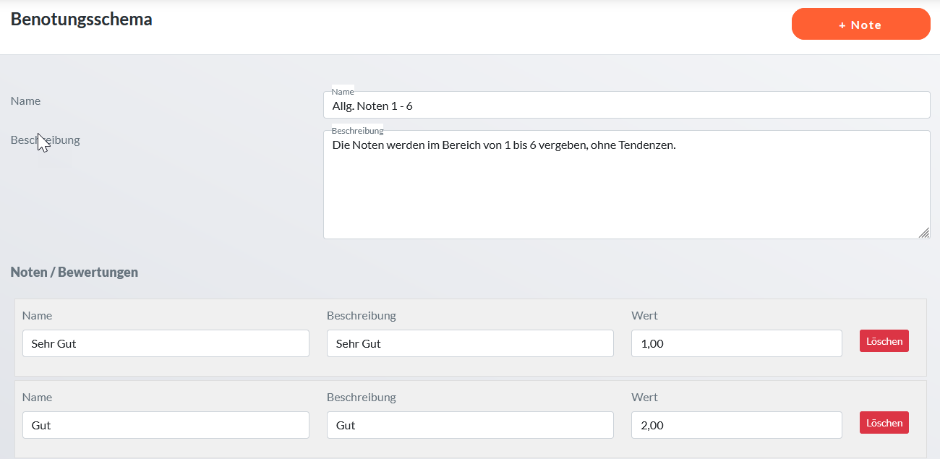Click the "Beschreibung" label left of the text area

pos(45,140)
